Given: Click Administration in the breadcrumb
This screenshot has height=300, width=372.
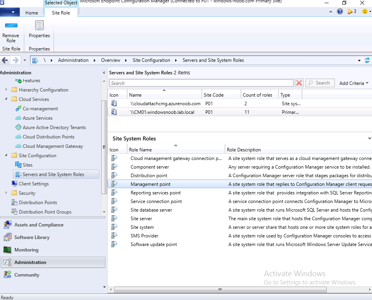Looking at the screenshot, I should (x=73, y=60).
